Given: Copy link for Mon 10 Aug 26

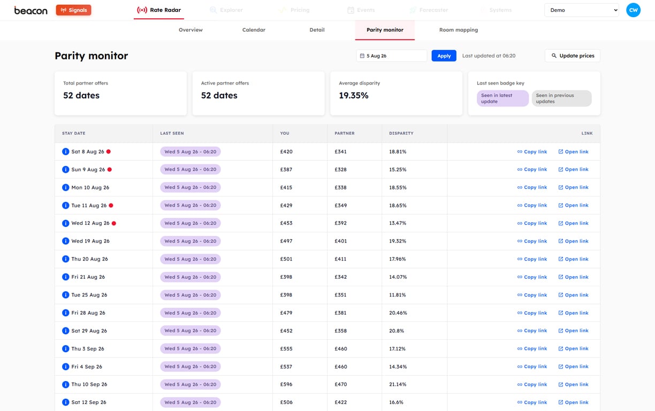Looking at the screenshot, I should pos(532,187).
